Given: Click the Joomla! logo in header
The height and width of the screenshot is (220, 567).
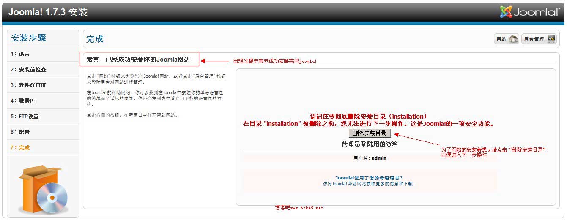Looking at the screenshot, I should pos(530,12).
